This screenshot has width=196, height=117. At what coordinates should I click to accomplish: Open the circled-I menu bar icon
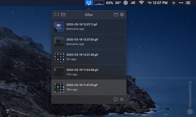pyautogui.click(x=126, y=3)
